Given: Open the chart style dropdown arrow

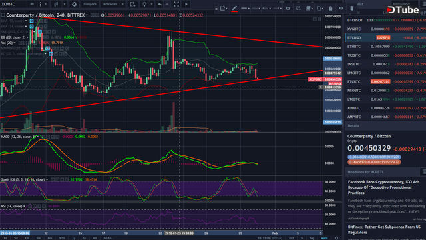Looking at the screenshot, I should point(65,4).
